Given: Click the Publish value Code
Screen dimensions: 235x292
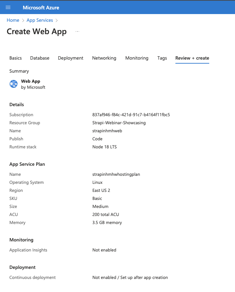Looking at the screenshot, I should coord(97,139).
